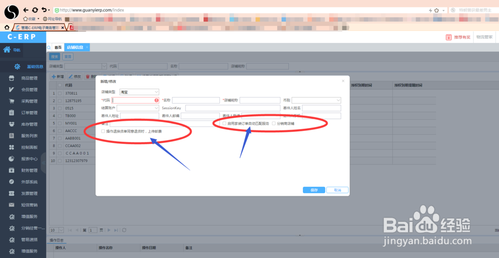Open 采购管理 shopping cart icon
The image size is (499, 258).
point(11,102)
